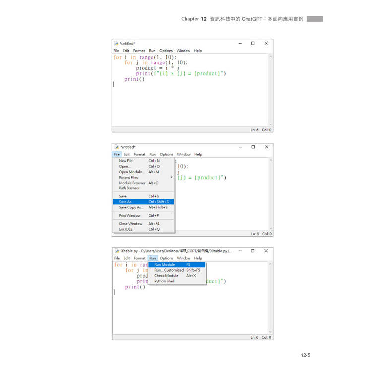Choose Open... from the File menu
This screenshot has height=372, width=372.
(143, 166)
